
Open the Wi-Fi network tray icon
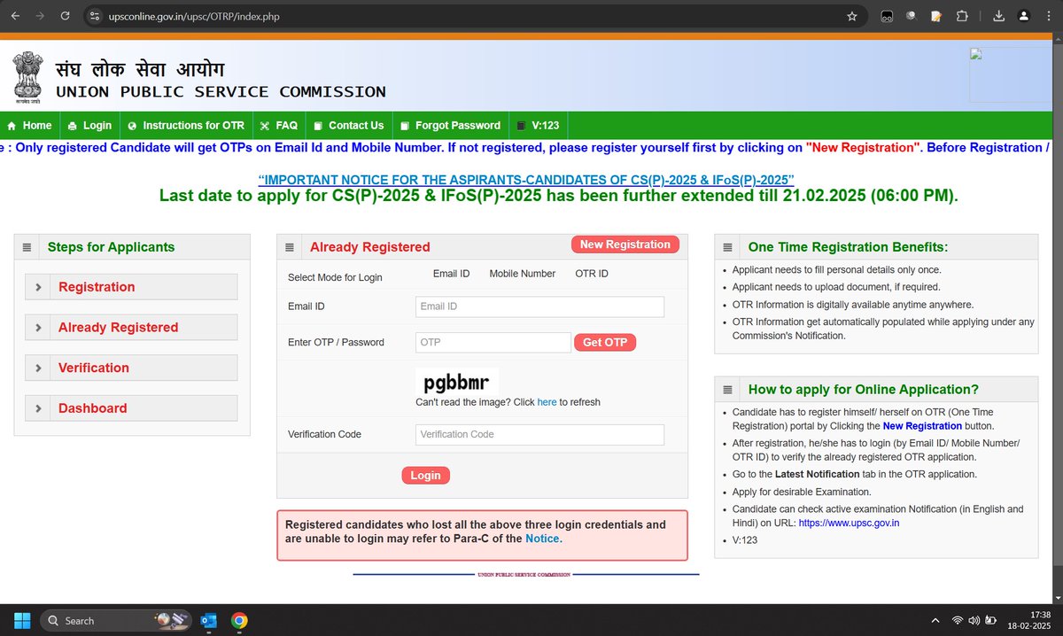(x=958, y=620)
